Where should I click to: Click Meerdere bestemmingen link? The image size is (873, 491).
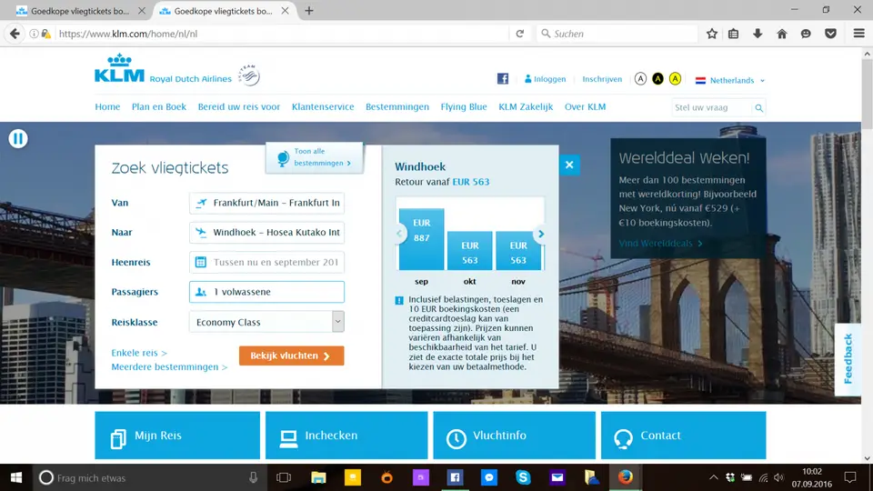click(x=169, y=366)
